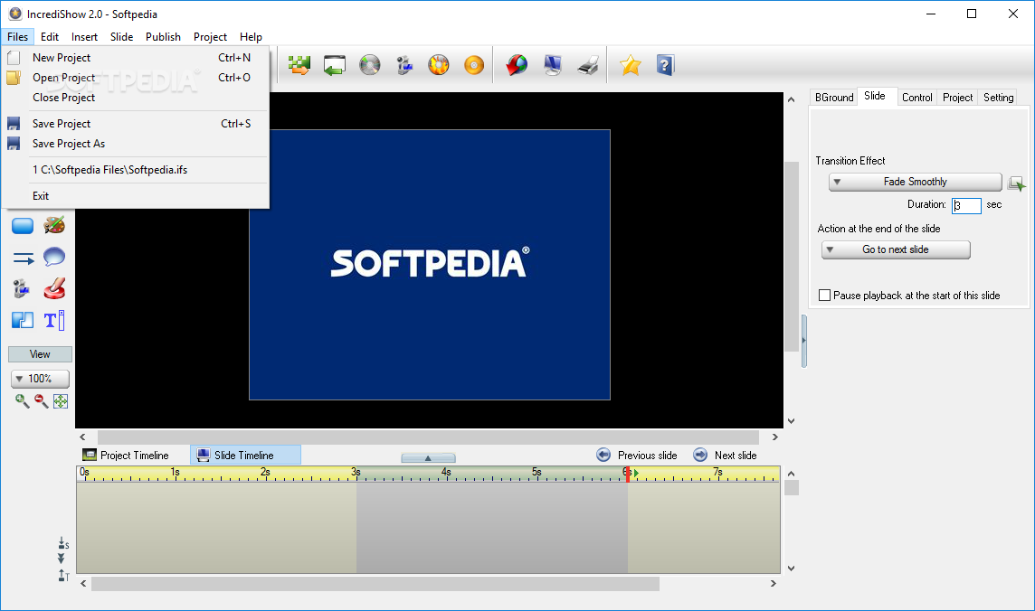Select the speech bubble callout tool
The height and width of the screenshot is (611, 1035).
pyautogui.click(x=54, y=257)
